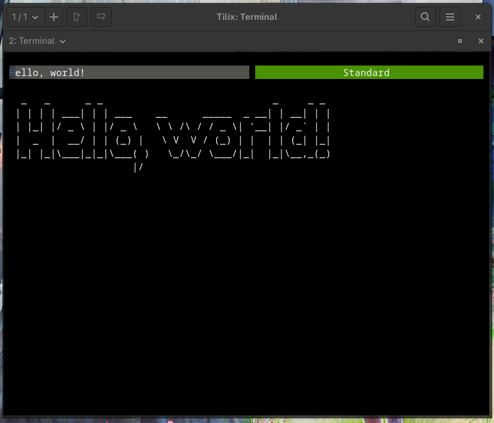
Task: Open the find in terminal search
Action: tap(426, 17)
